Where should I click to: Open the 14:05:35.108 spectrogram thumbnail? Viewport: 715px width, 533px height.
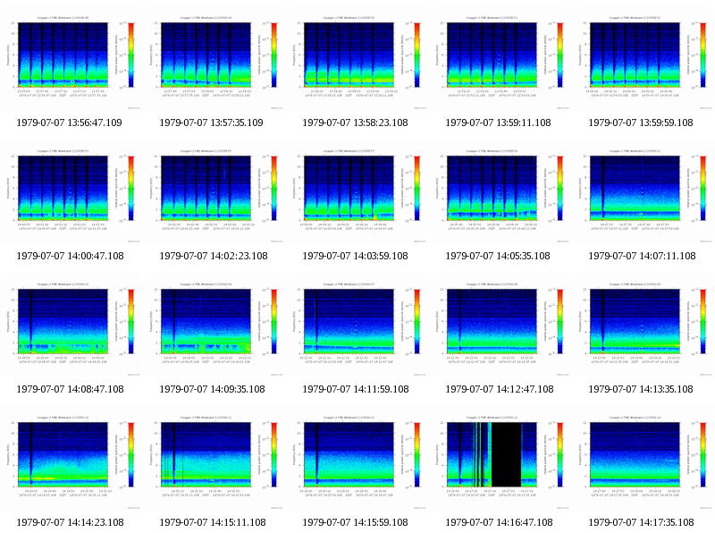(500, 191)
